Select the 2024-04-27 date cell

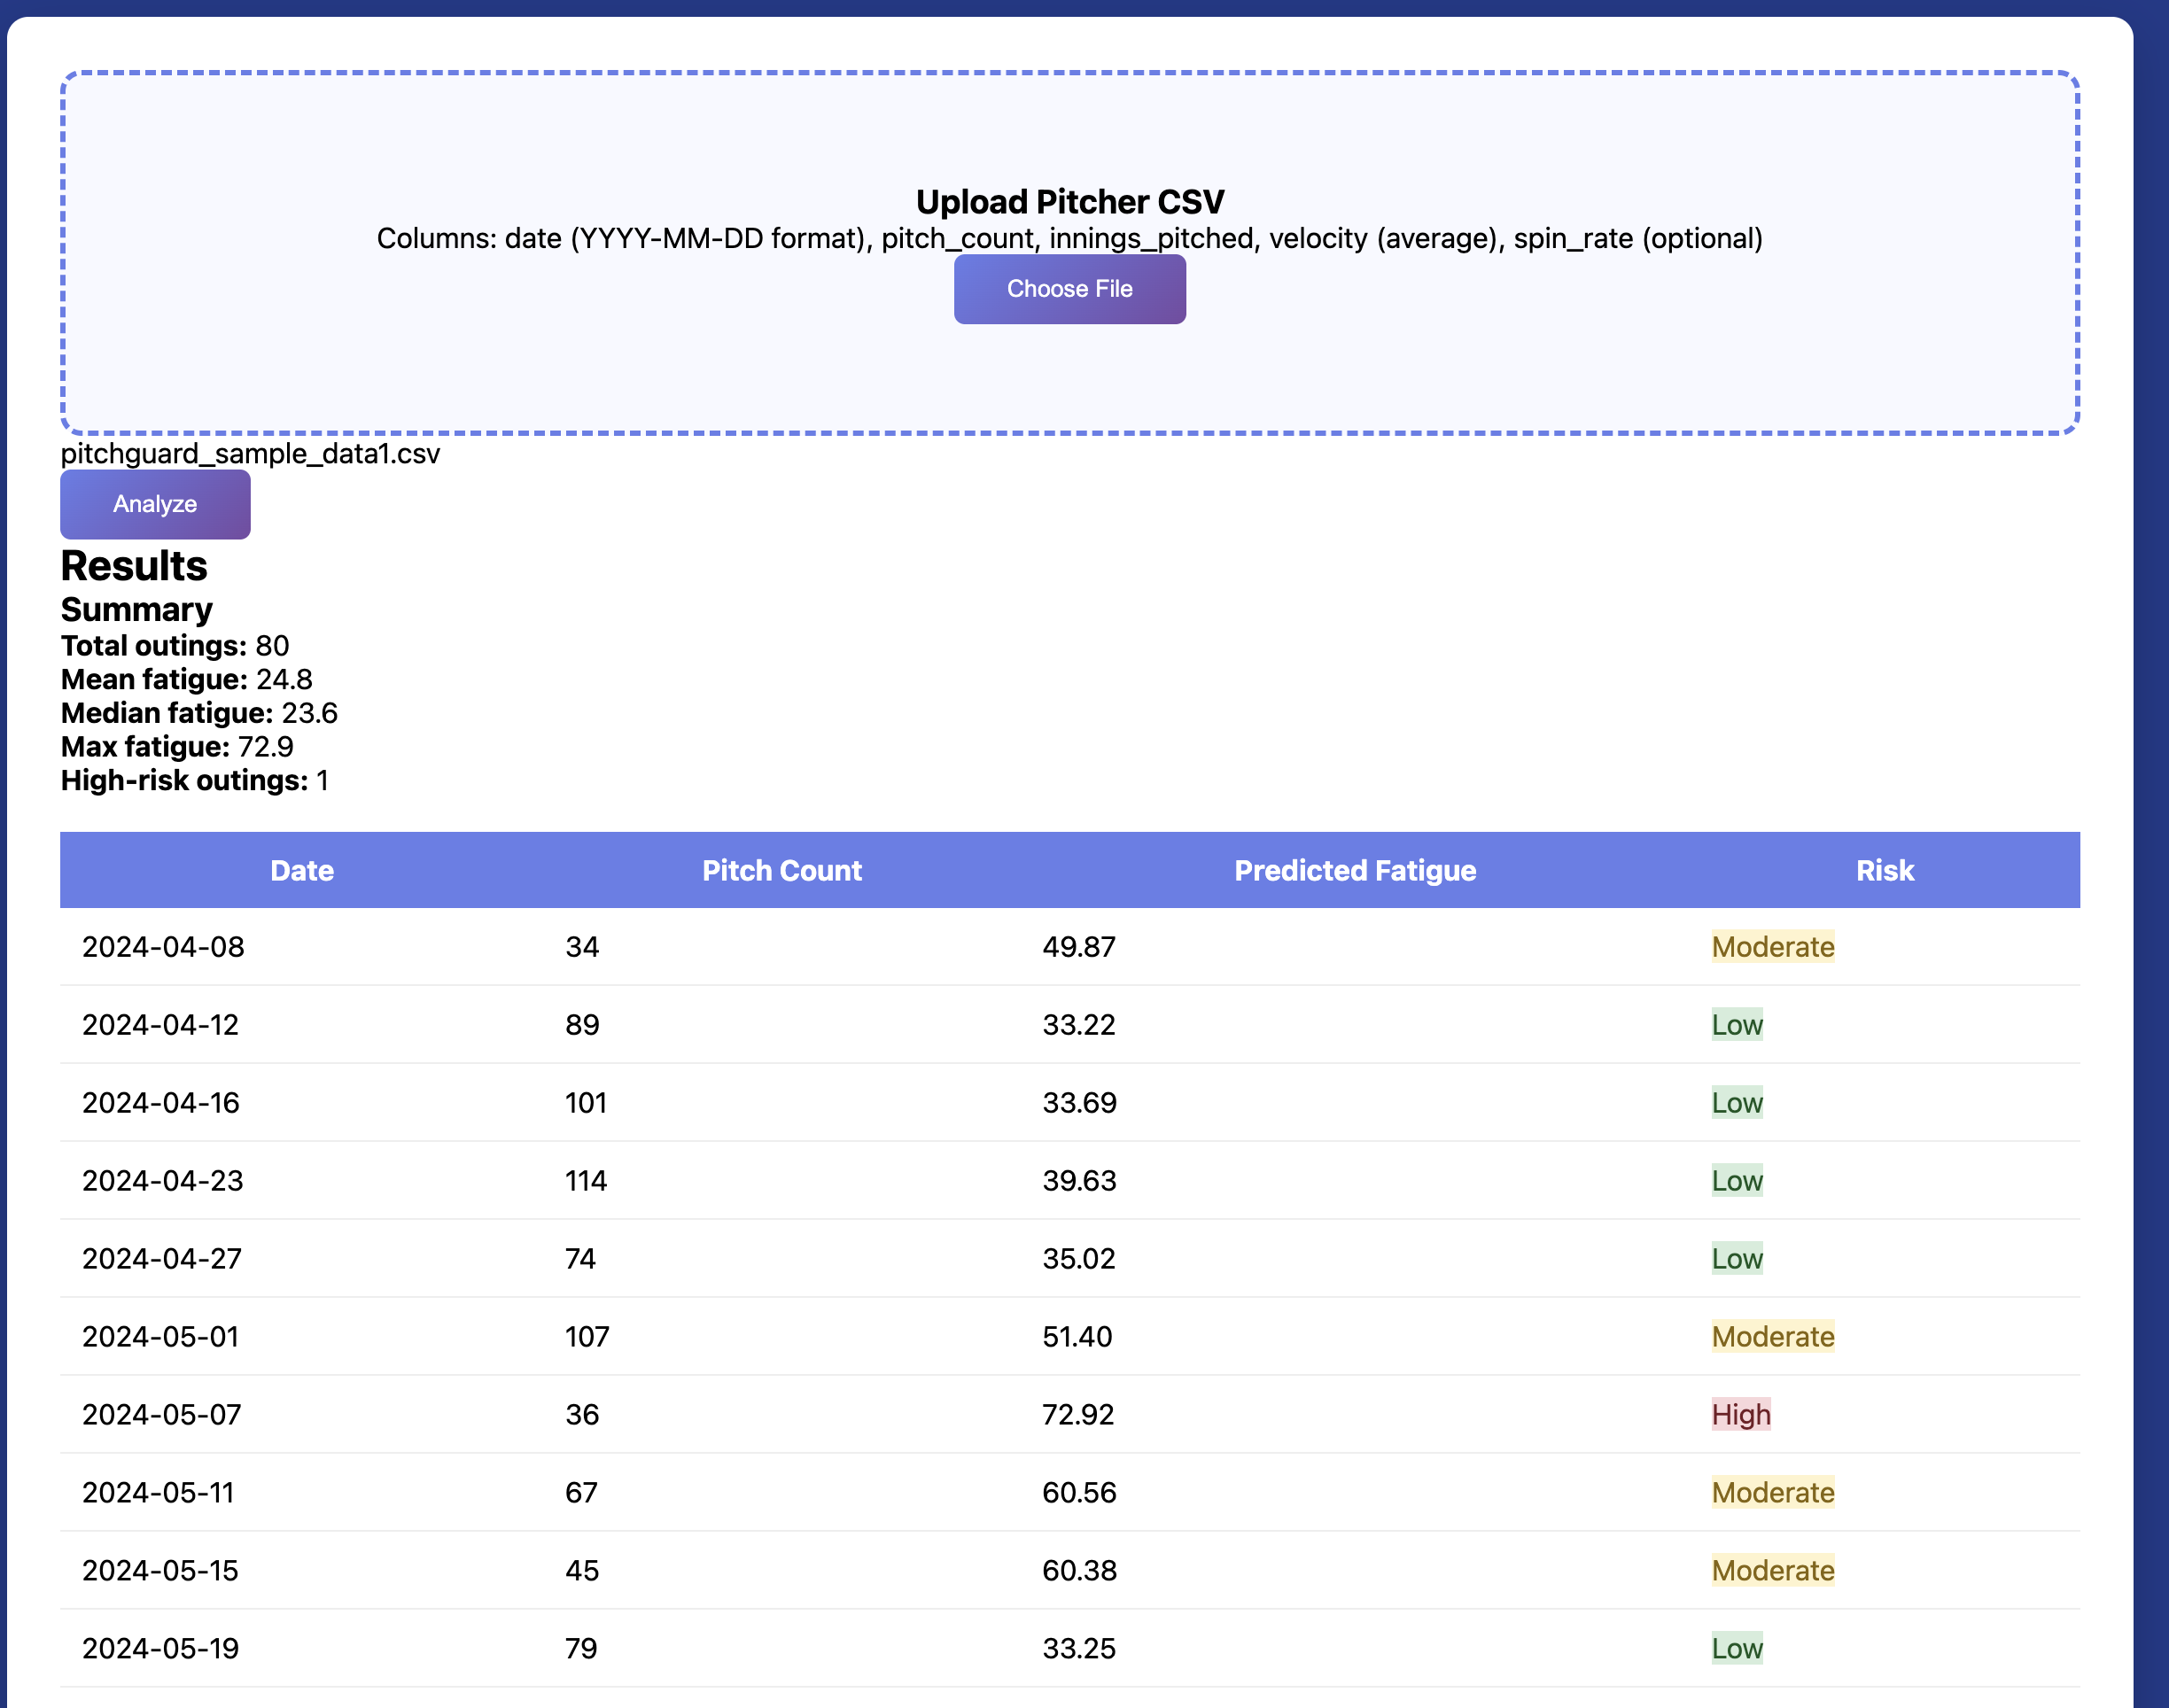162,1258
